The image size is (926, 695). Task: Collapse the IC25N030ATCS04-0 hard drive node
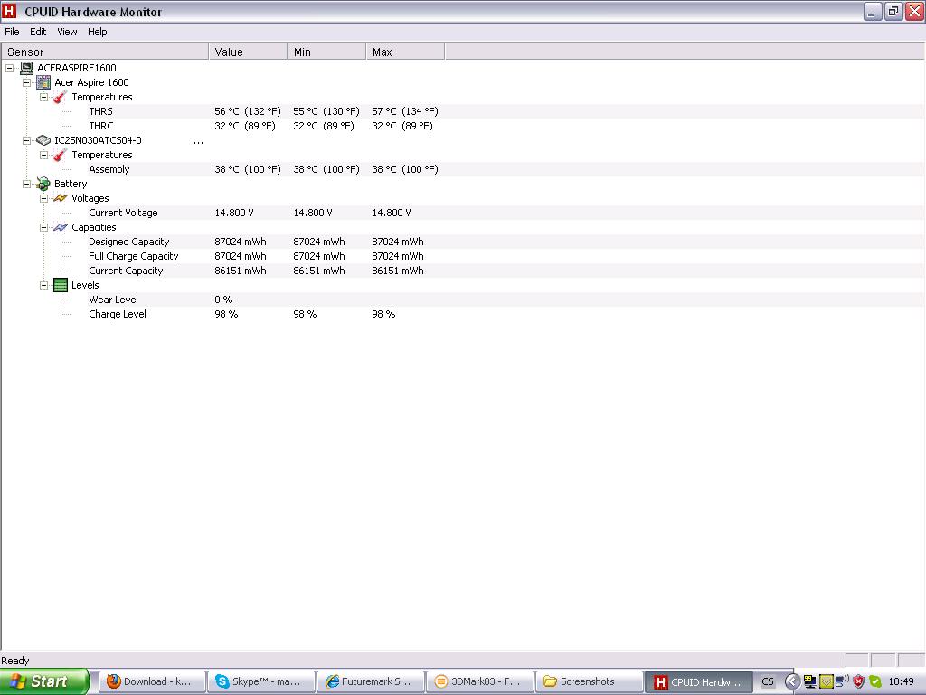coord(26,140)
